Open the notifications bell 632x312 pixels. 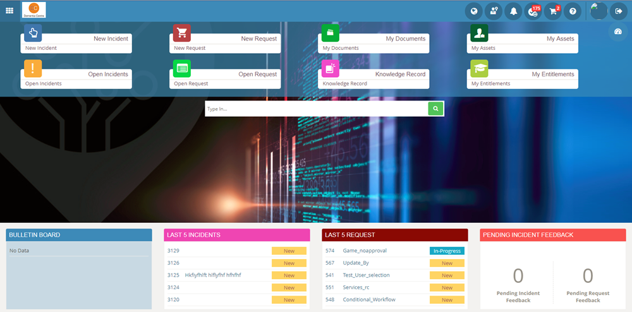point(513,11)
